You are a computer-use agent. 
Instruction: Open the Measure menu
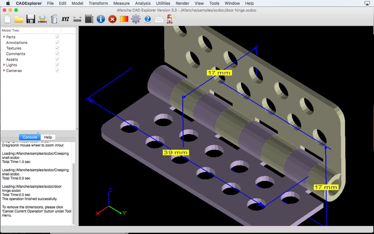click(121, 3)
